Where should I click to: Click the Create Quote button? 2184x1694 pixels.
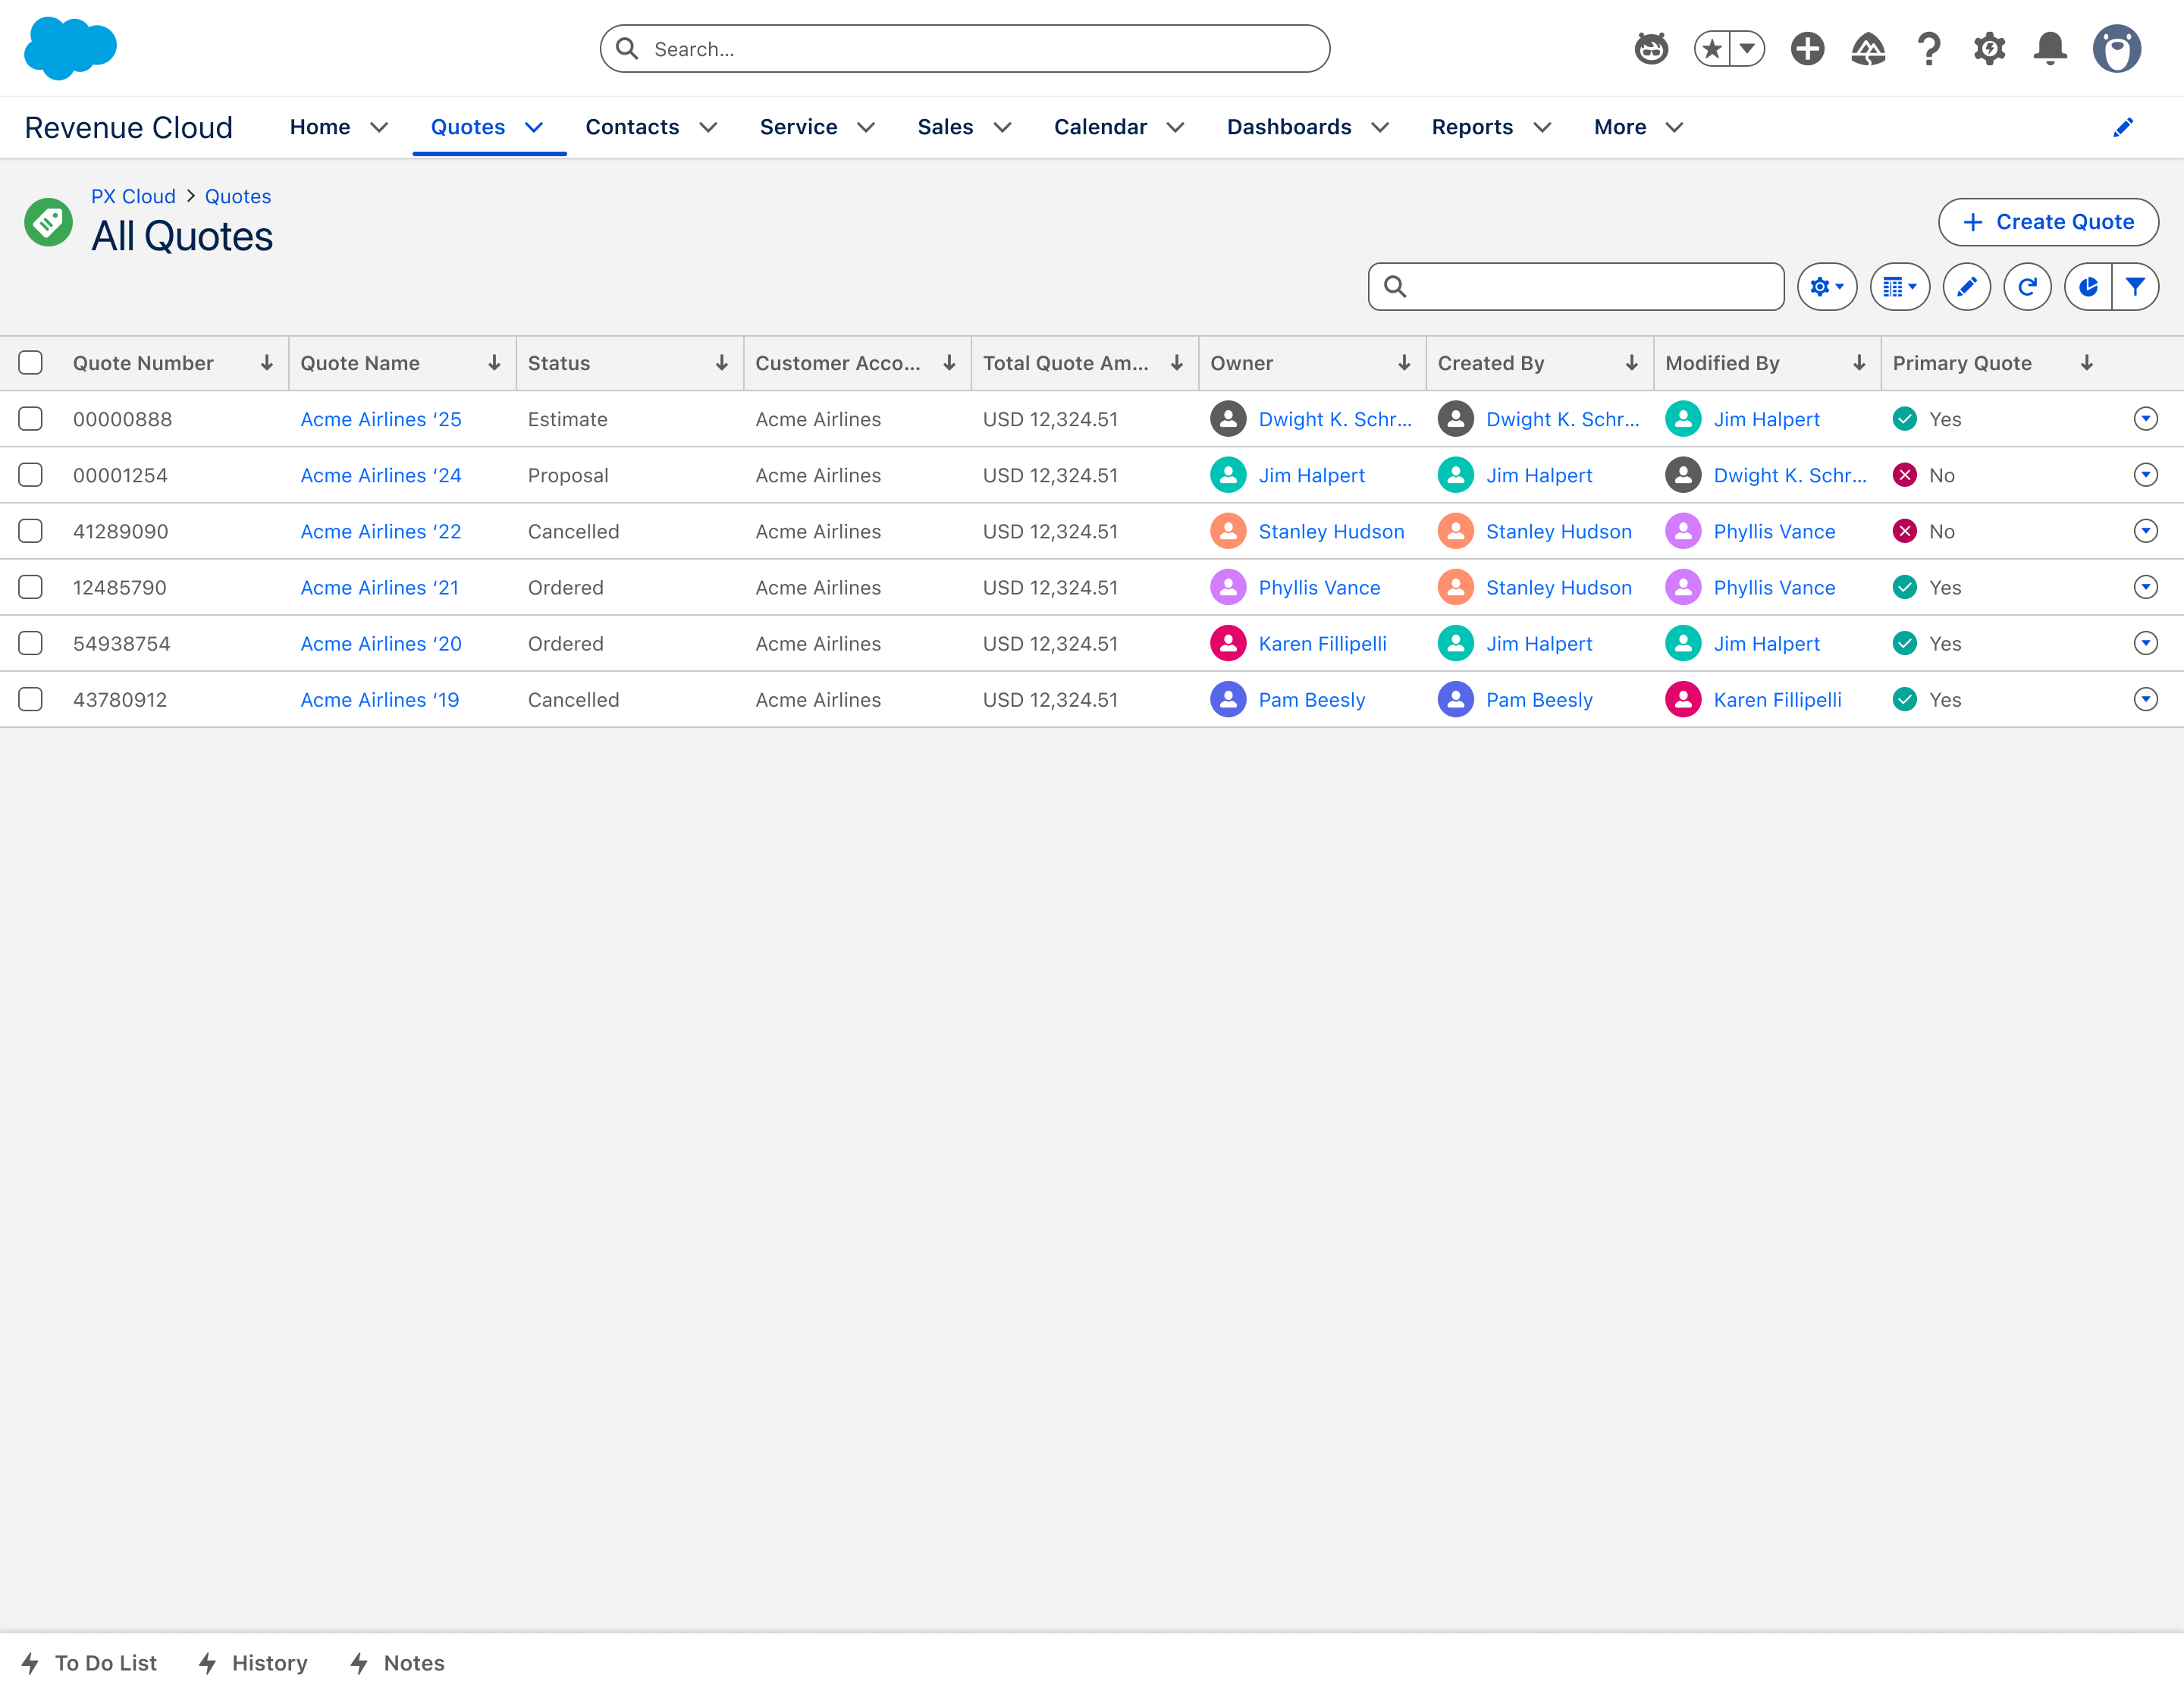[x=2047, y=222]
